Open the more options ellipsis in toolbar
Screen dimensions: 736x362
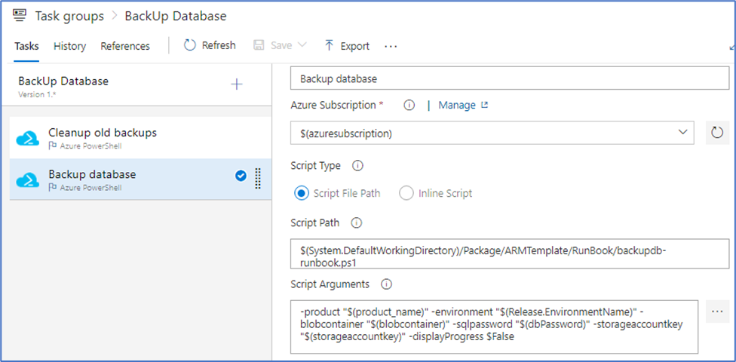(x=391, y=46)
